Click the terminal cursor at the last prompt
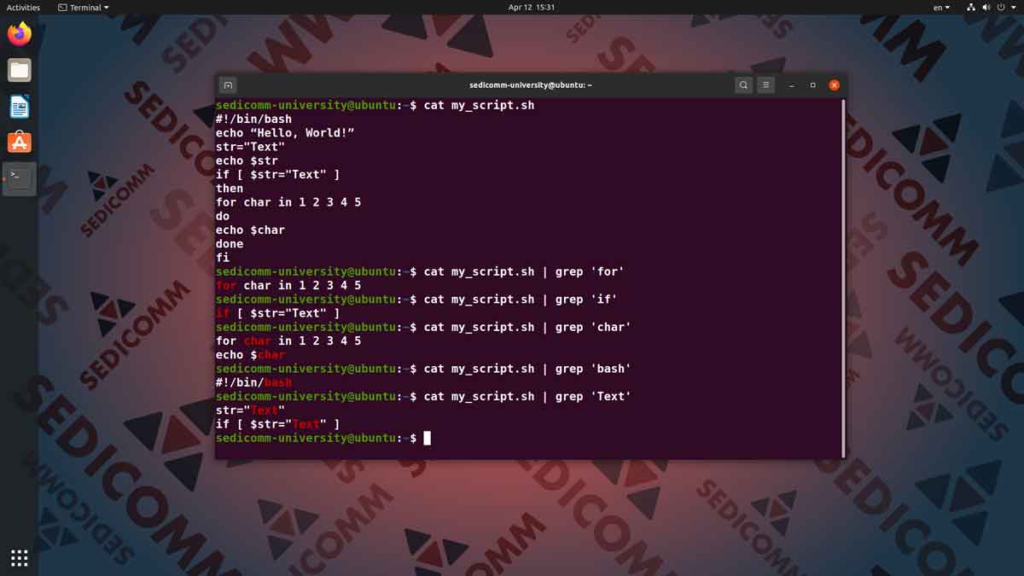 [x=428, y=439]
